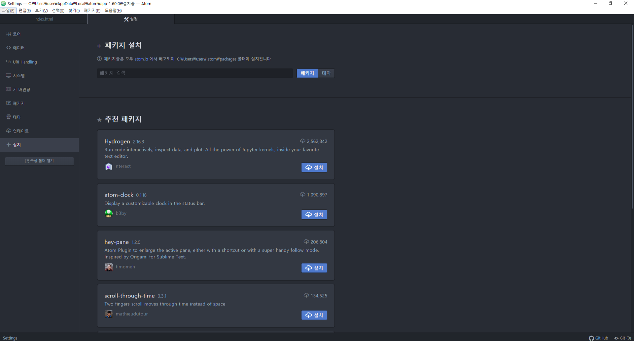The height and width of the screenshot is (341, 634).
Task: Focus the 패키지 검색 search field
Action: pos(195,73)
